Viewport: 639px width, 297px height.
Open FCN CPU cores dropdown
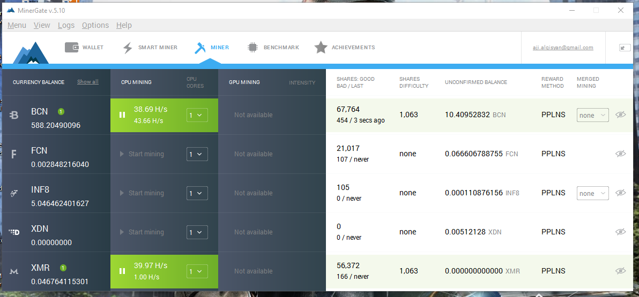[197, 154]
